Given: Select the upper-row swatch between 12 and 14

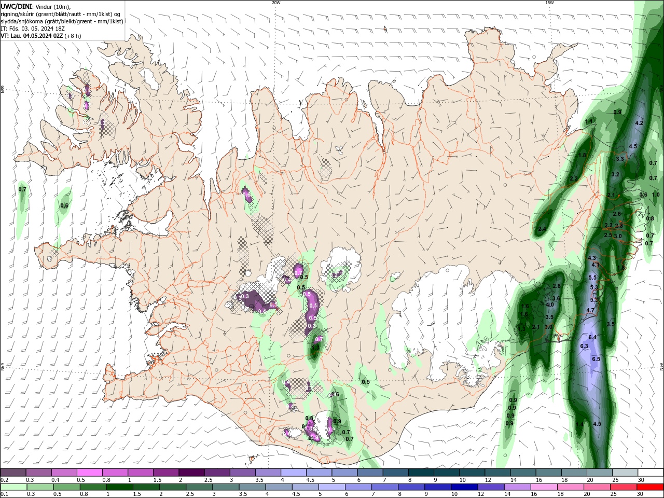Looking at the screenshot, I should [x=497, y=473].
